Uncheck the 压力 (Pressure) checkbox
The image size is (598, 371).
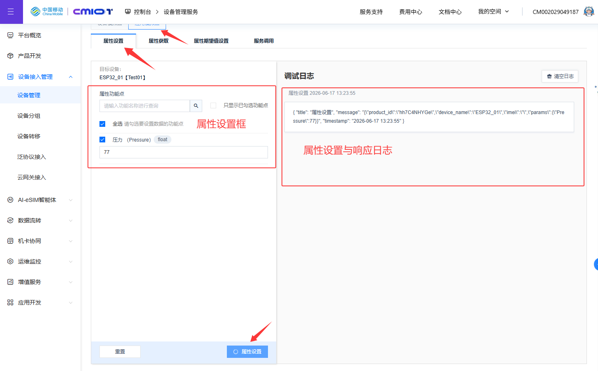coord(102,140)
